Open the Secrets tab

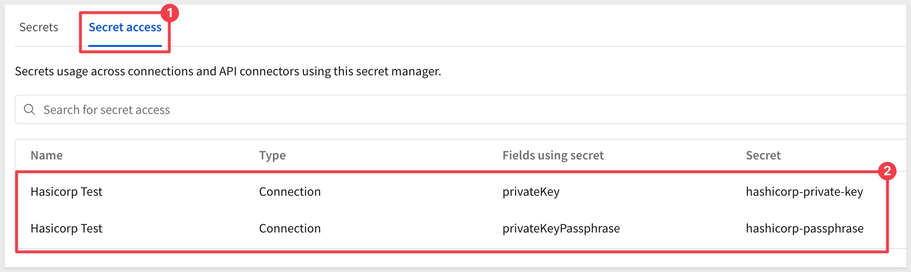[x=39, y=28]
